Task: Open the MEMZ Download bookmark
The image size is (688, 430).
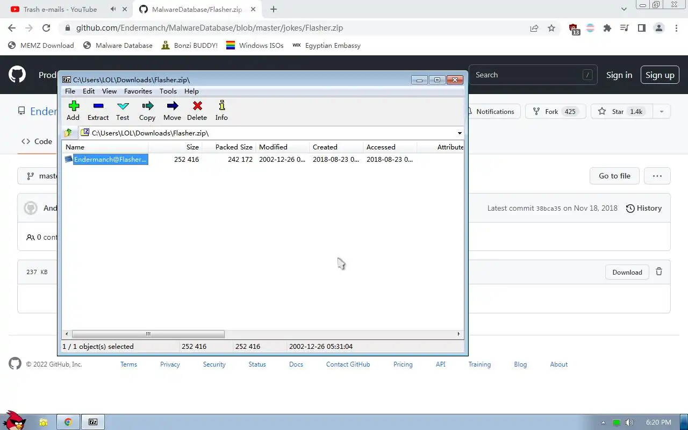Action: (x=41, y=45)
